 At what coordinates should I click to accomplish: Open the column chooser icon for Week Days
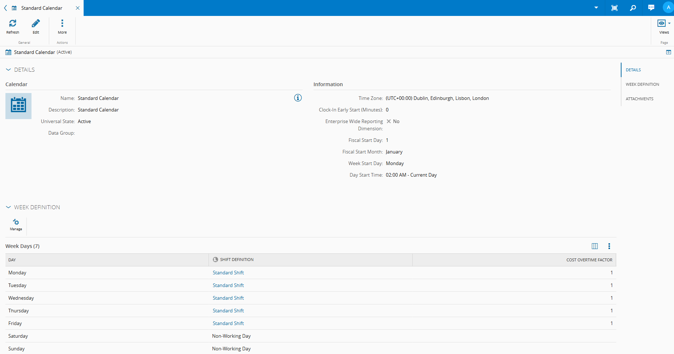[595, 246]
